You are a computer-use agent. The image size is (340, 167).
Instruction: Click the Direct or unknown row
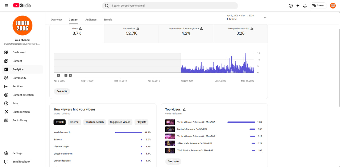102,154
